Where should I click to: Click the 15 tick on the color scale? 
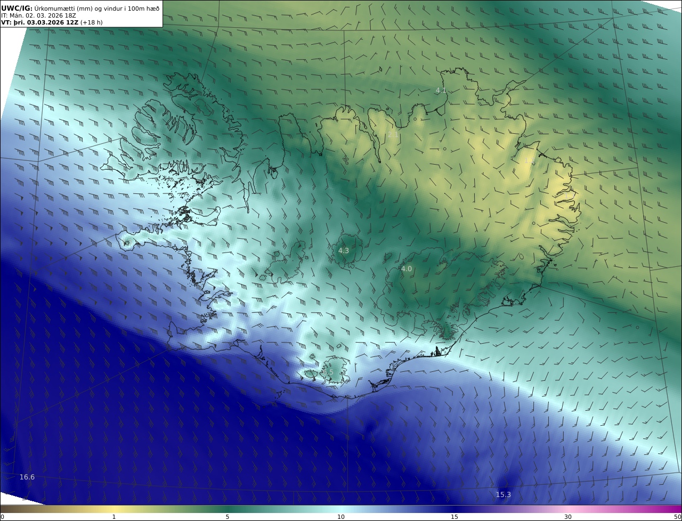coord(454,517)
